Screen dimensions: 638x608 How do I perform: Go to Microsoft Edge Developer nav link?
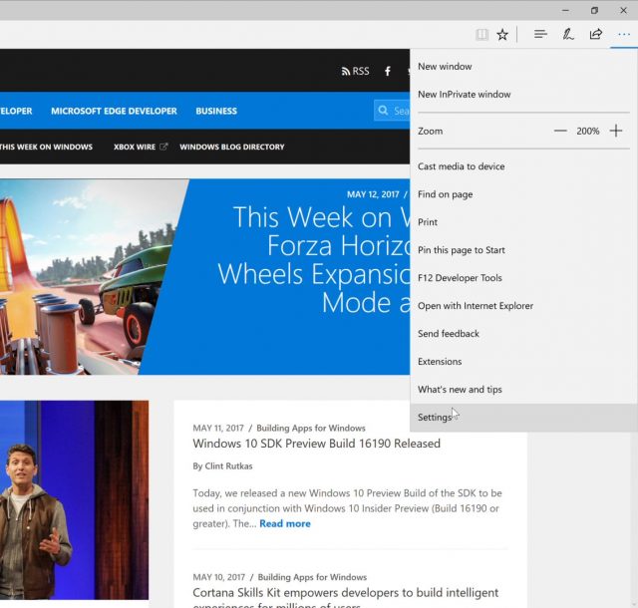point(114,111)
